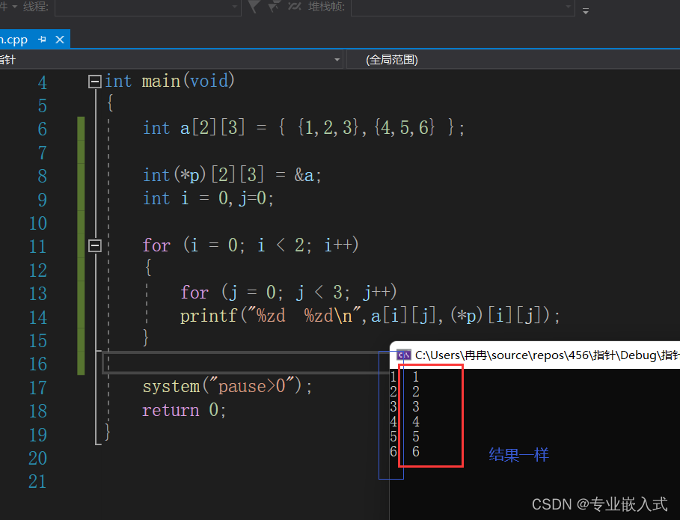This screenshot has height=520, width=680.
Task: Open the (全局范围) scope dropdown
Action: [x=513, y=59]
